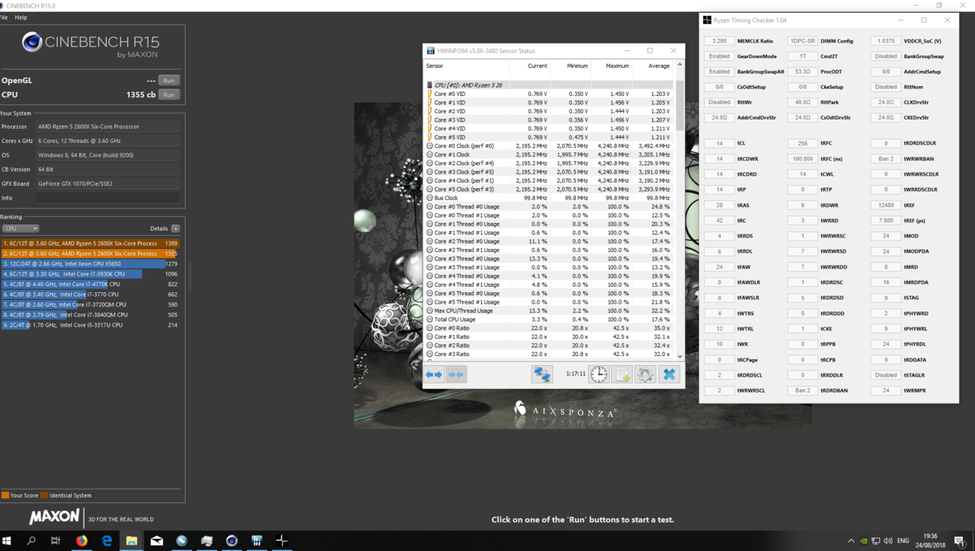Select Core i7-4770K ranking row
The image size is (975, 551).
click(90, 284)
